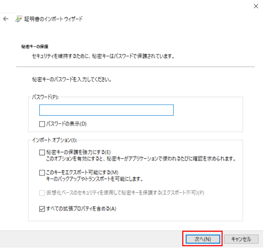Tick このキーをエクスポート可能にする checkbox
This screenshot has width=266, height=250.
pyautogui.click(x=42, y=172)
